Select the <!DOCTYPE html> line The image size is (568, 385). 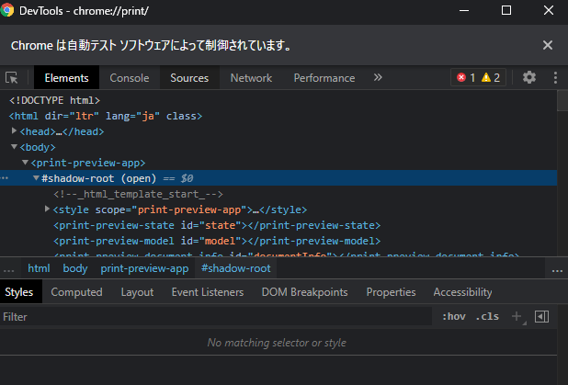[x=54, y=100]
